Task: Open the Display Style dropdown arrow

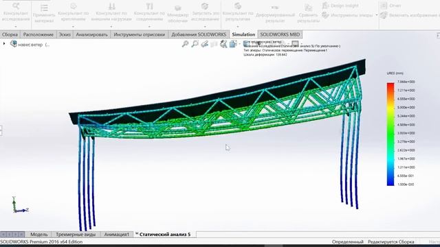Action: pyautogui.click(x=239, y=44)
